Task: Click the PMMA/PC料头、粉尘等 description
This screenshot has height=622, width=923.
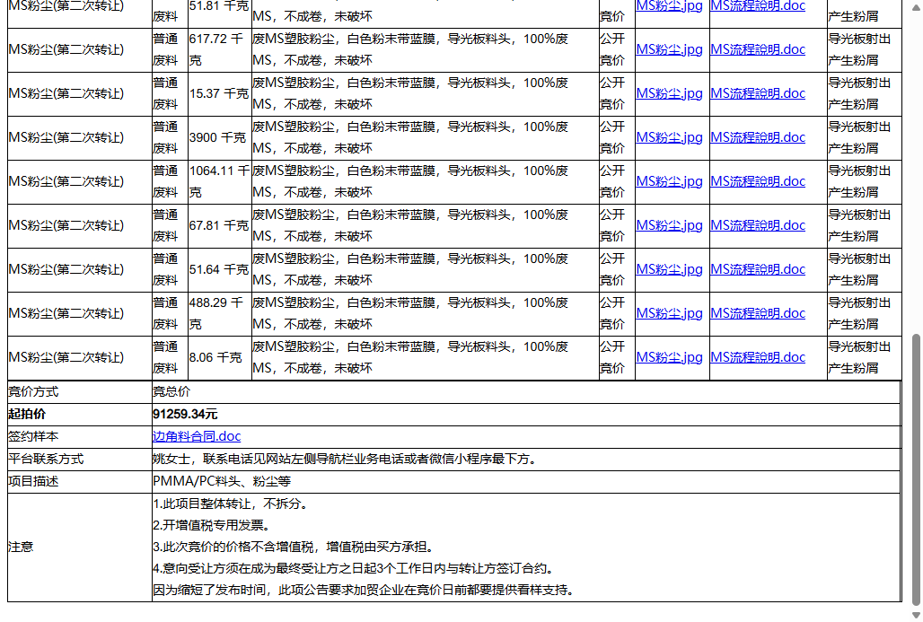Action: tap(222, 481)
